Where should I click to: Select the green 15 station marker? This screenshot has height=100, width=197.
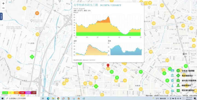(112, 72)
